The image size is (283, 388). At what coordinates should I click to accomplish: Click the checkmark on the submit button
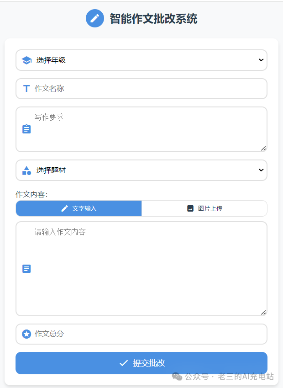click(x=123, y=363)
